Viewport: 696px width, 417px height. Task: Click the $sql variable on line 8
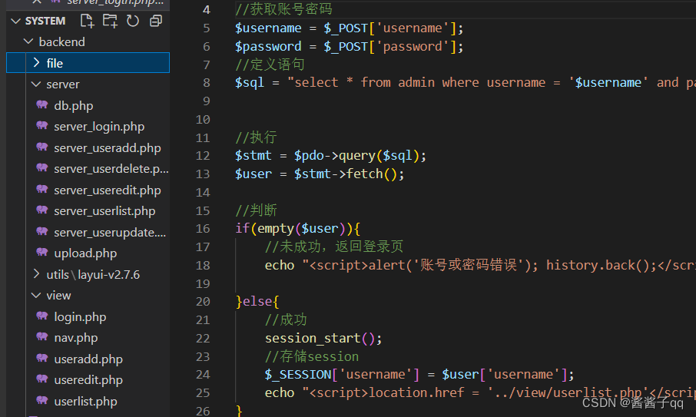coord(250,82)
